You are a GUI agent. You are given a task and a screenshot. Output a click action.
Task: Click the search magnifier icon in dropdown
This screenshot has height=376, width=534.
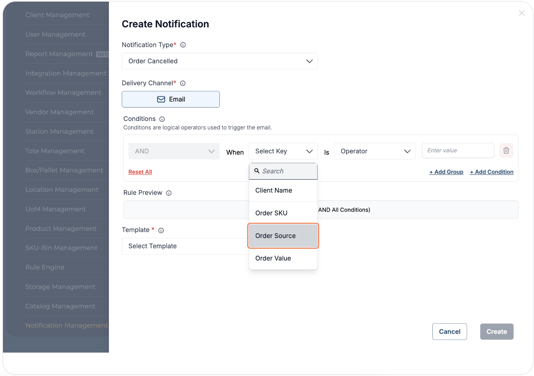pos(257,171)
